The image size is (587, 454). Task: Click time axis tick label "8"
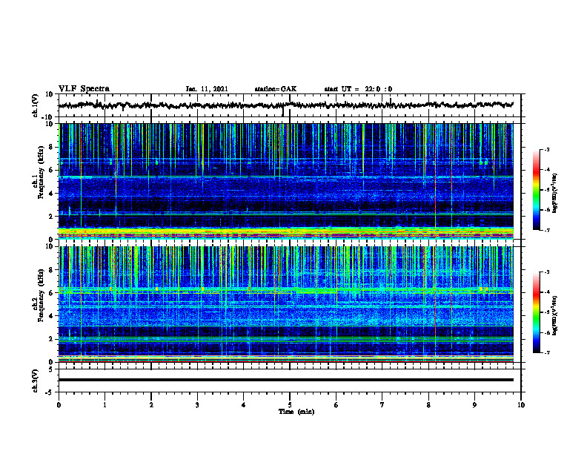[x=428, y=405]
